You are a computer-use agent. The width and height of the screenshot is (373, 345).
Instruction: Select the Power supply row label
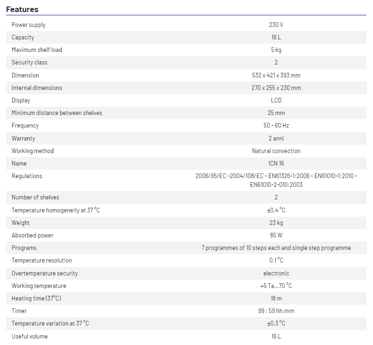[29, 25]
